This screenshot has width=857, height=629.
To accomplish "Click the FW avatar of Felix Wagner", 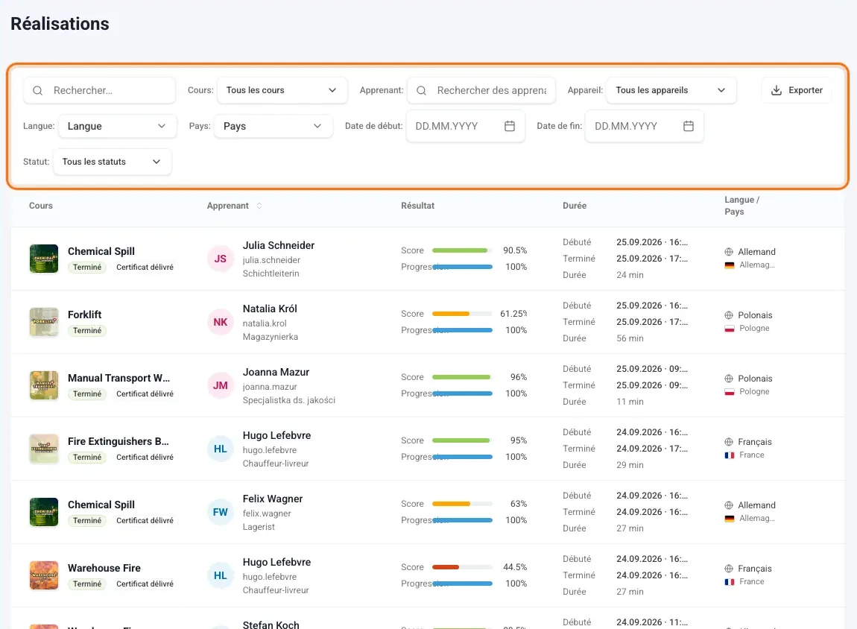I will 221,512.
